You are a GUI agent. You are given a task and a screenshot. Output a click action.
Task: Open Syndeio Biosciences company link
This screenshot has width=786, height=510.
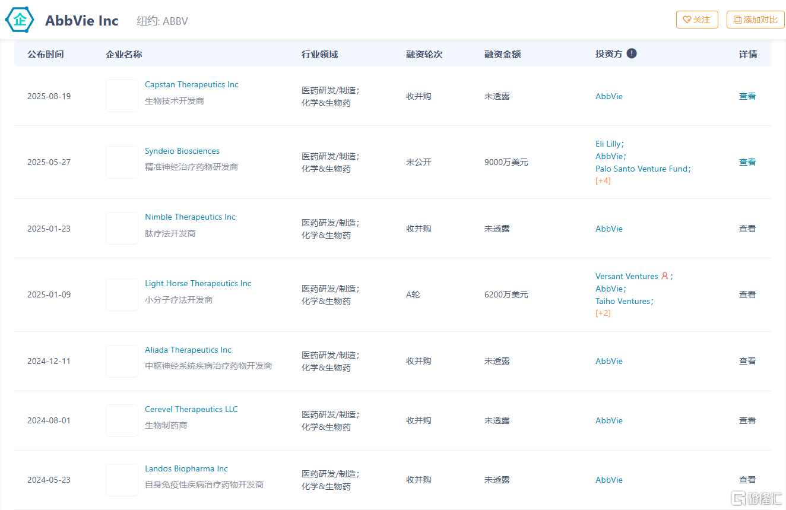click(182, 151)
